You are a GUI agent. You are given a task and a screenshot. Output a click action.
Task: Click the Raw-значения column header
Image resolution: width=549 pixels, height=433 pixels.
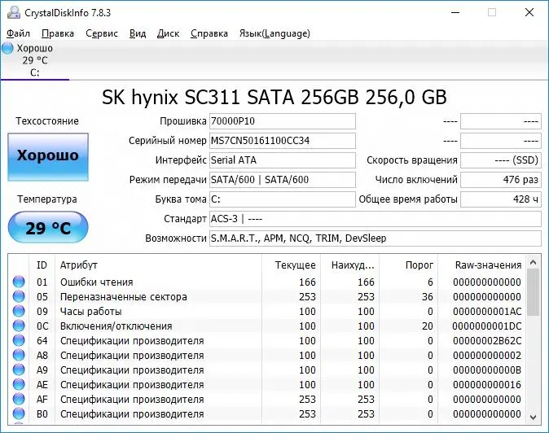481,265
